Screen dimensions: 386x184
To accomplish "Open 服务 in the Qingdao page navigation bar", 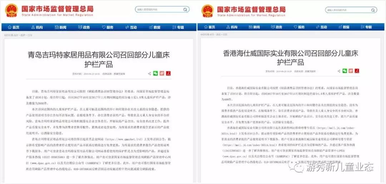I will click(x=108, y=27).
